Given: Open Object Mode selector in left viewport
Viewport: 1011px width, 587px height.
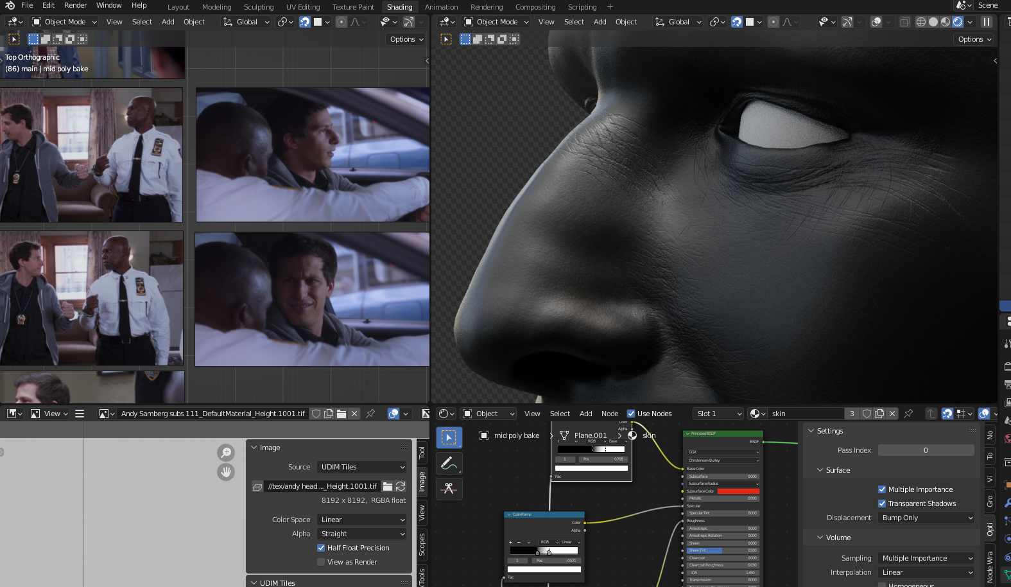Looking at the screenshot, I should pos(64,22).
